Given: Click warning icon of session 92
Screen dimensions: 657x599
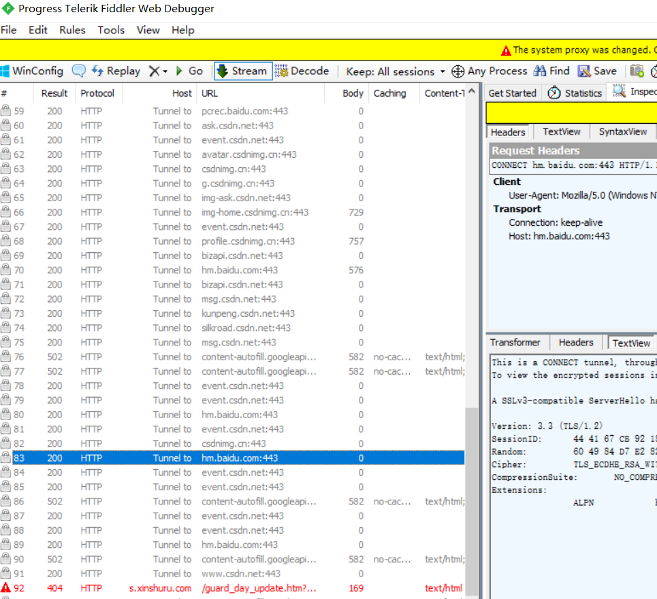Looking at the screenshot, I should 5,587.
